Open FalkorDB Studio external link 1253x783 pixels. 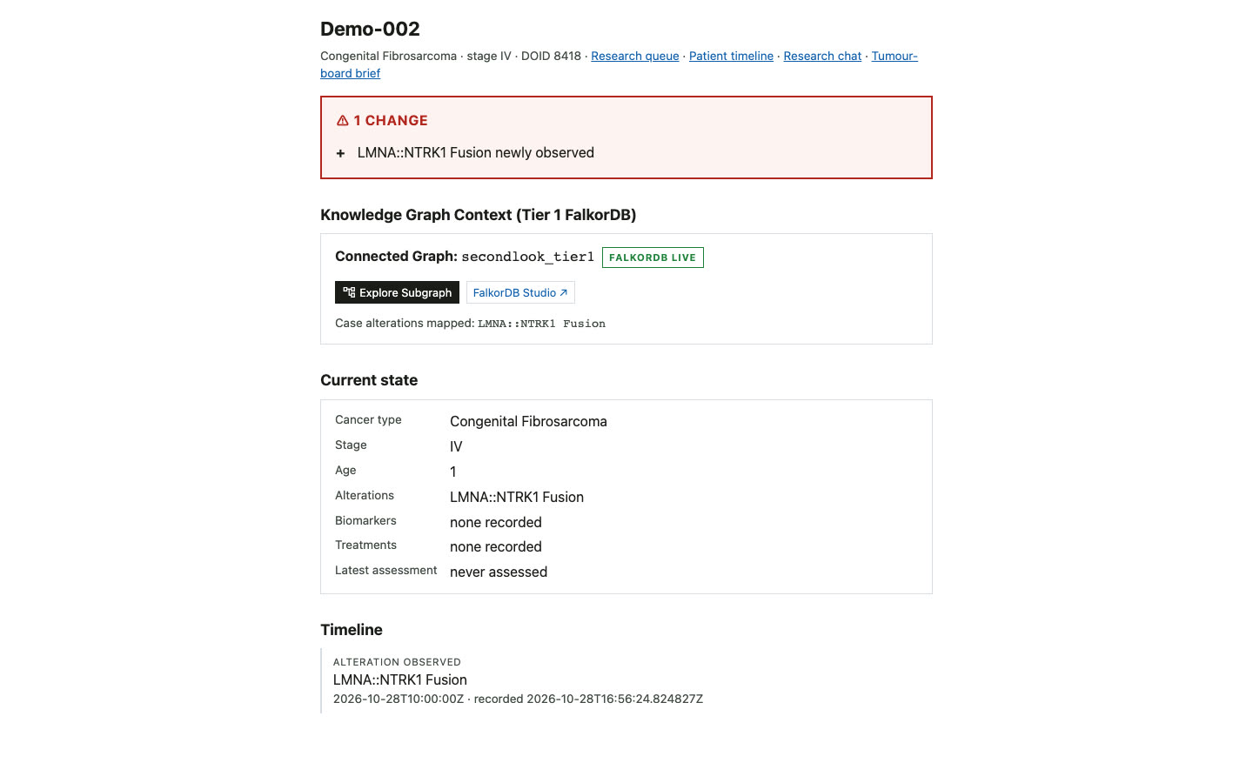[520, 292]
